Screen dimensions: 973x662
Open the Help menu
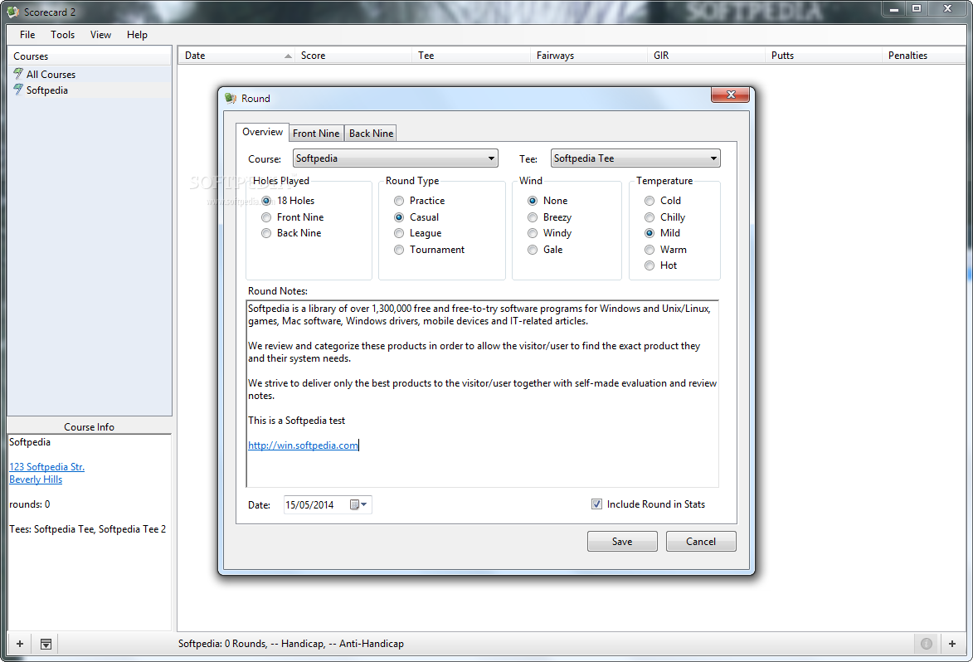pyautogui.click(x=137, y=35)
